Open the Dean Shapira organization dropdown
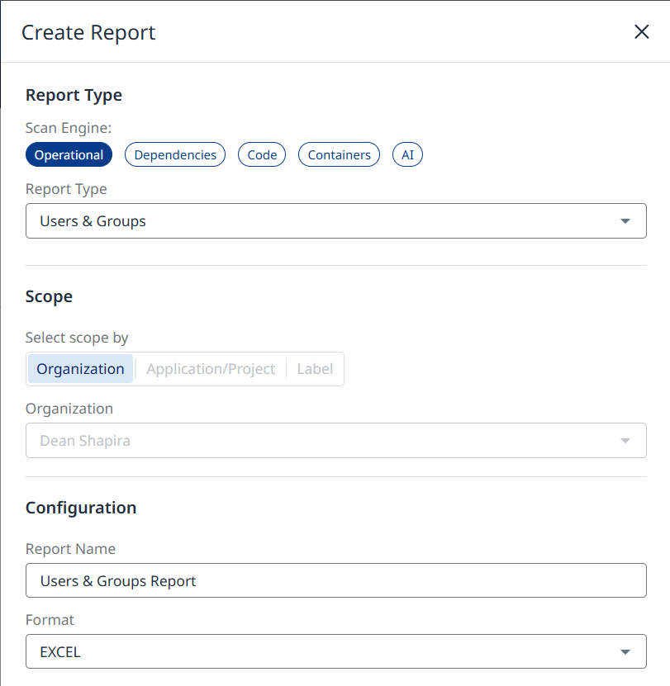This screenshot has height=686, width=670. [x=322, y=441]
